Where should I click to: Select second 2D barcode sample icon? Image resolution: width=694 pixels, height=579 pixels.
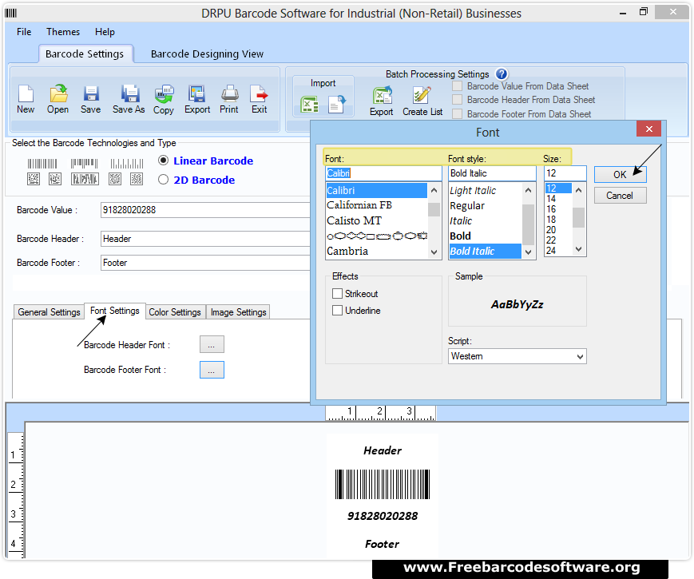55,179
